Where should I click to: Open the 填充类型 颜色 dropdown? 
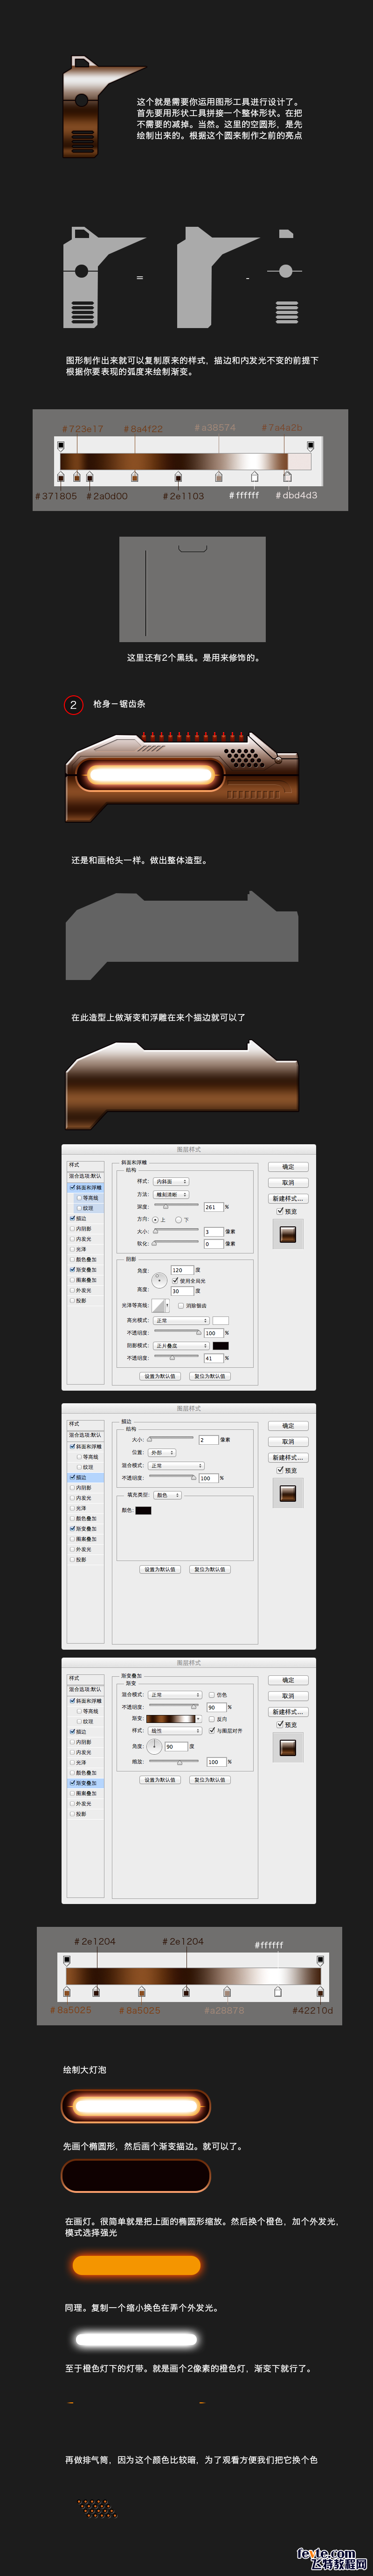point(168,1495)
